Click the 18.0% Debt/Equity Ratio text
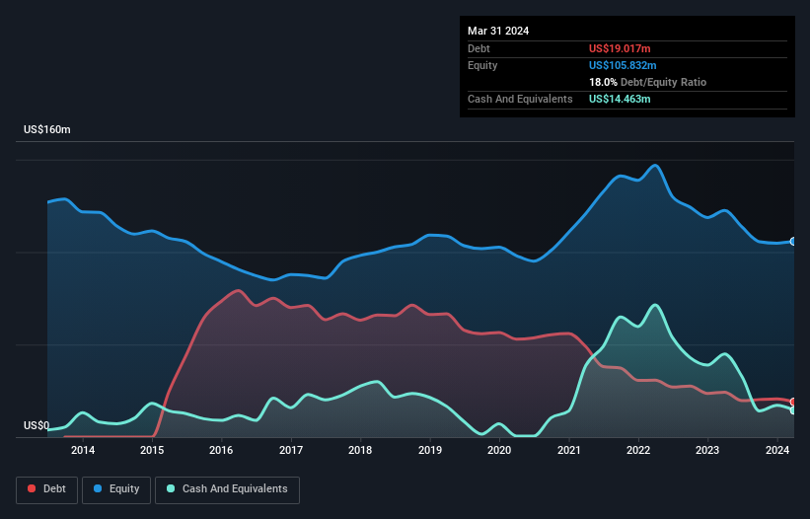The width and height of the screenshot is (810, 519). 647,82
